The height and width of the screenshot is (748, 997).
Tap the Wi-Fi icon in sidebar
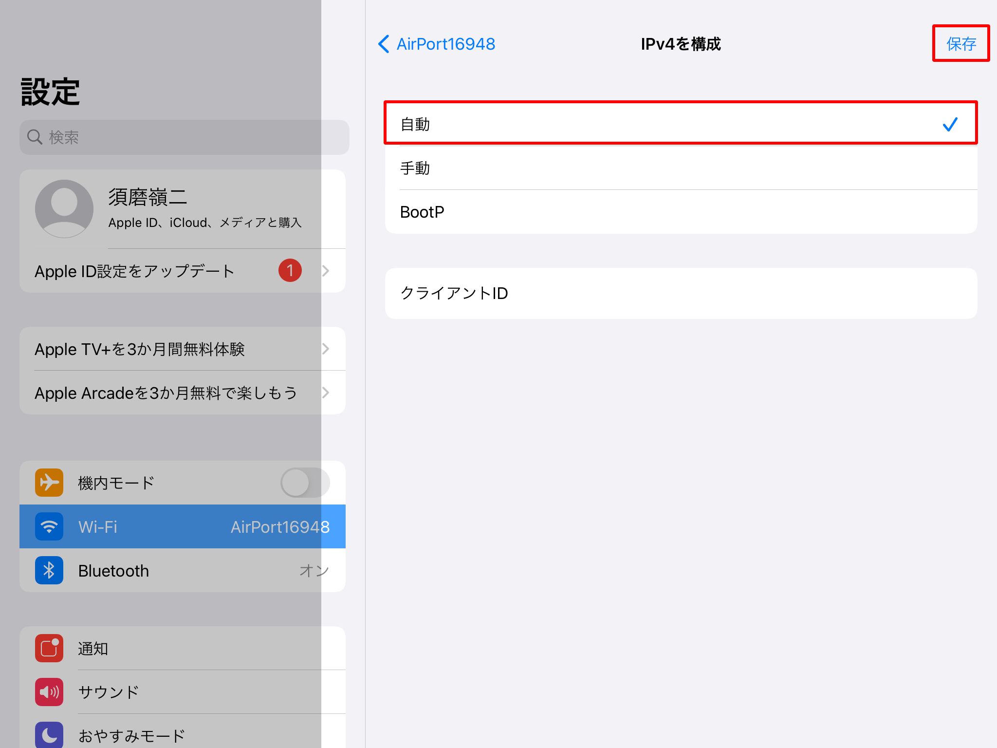click(49, 526)
